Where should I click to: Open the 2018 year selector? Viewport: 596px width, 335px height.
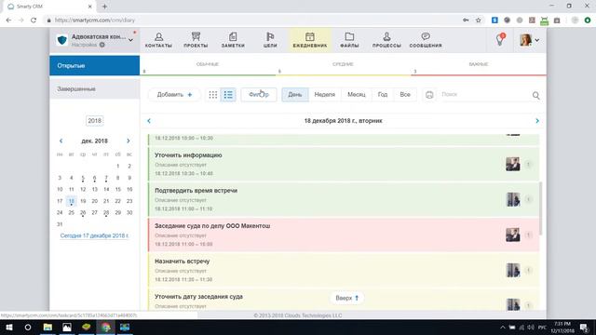(x=95, y=121)
